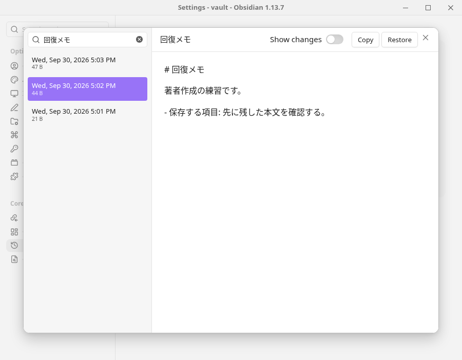Select the 5:03 PM snapshot
The width and height of the screenshot is (462, 360).
coord(87,63)
